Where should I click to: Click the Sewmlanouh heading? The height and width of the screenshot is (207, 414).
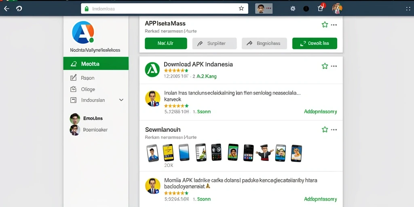click(163, 130)
